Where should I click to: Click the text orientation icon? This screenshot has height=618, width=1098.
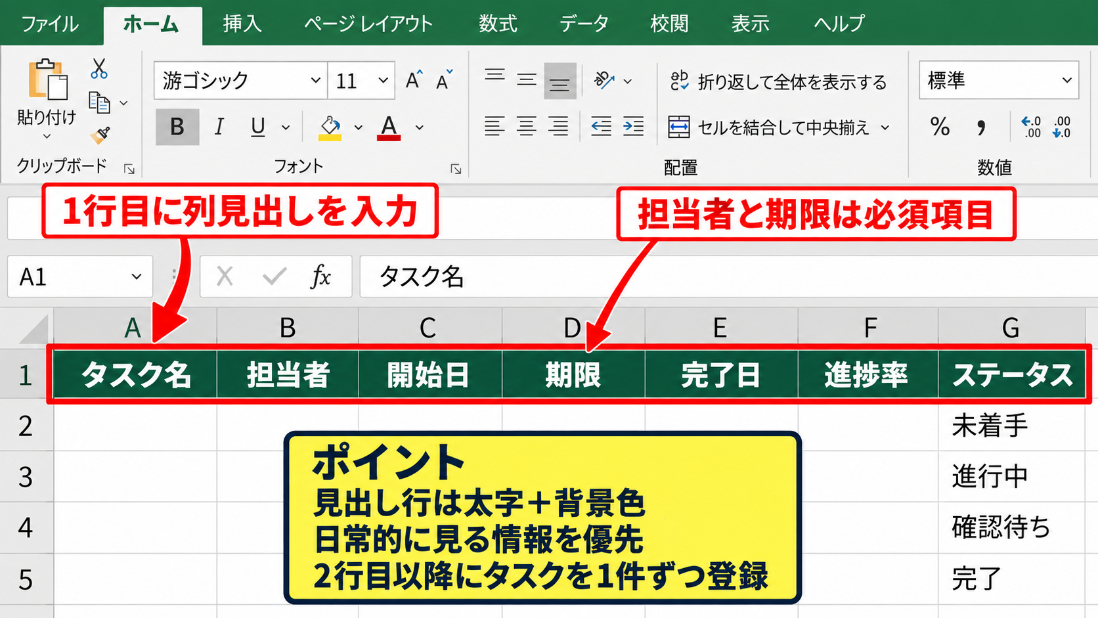click(x=604, y=80)
